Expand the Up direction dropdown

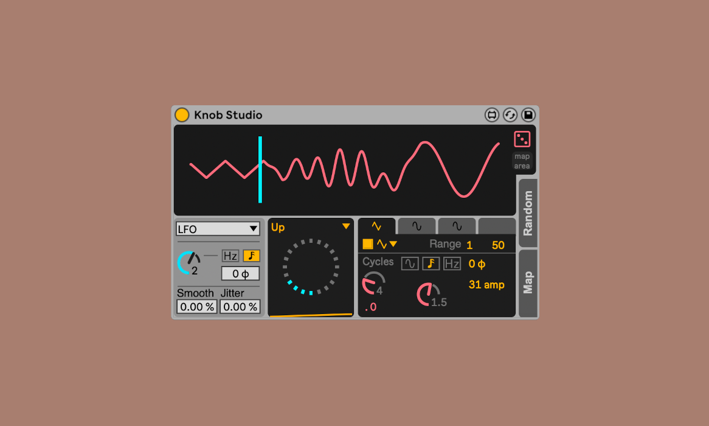(345, 226)
